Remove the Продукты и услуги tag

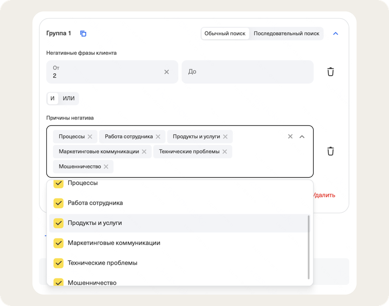(225, 137)
